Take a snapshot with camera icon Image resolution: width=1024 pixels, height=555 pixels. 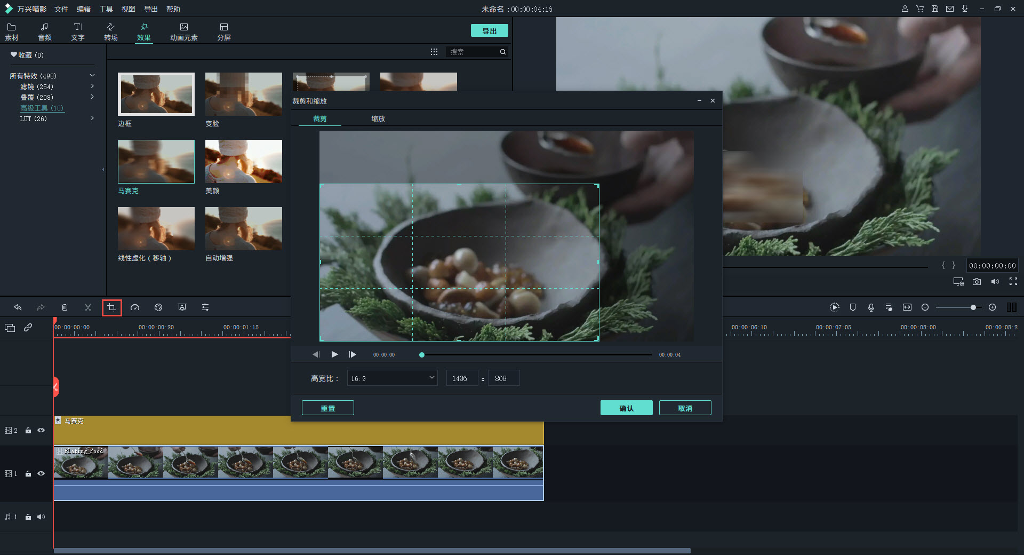click(x=977, y=282)
